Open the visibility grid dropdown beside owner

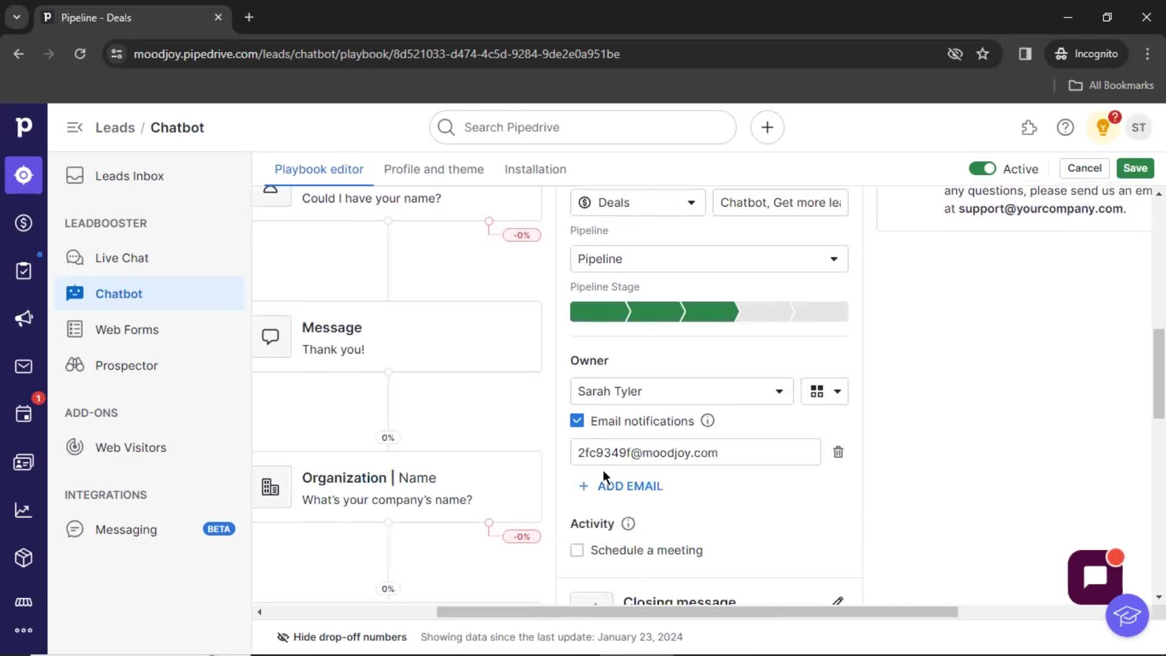pos(824,391)
